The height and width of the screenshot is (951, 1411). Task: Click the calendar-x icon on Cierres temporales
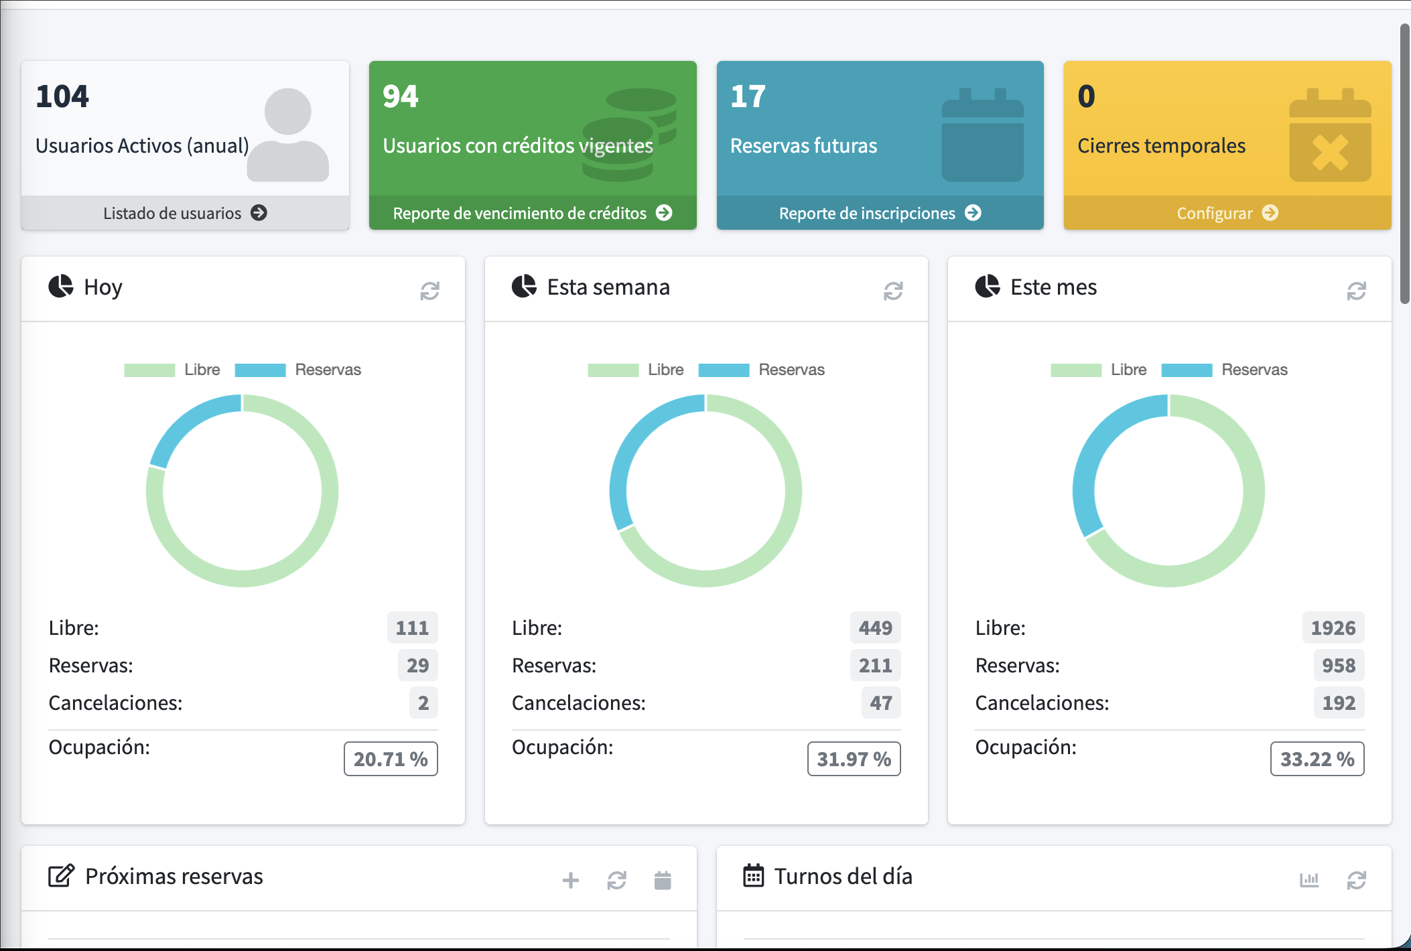[x=1330, y=135]
